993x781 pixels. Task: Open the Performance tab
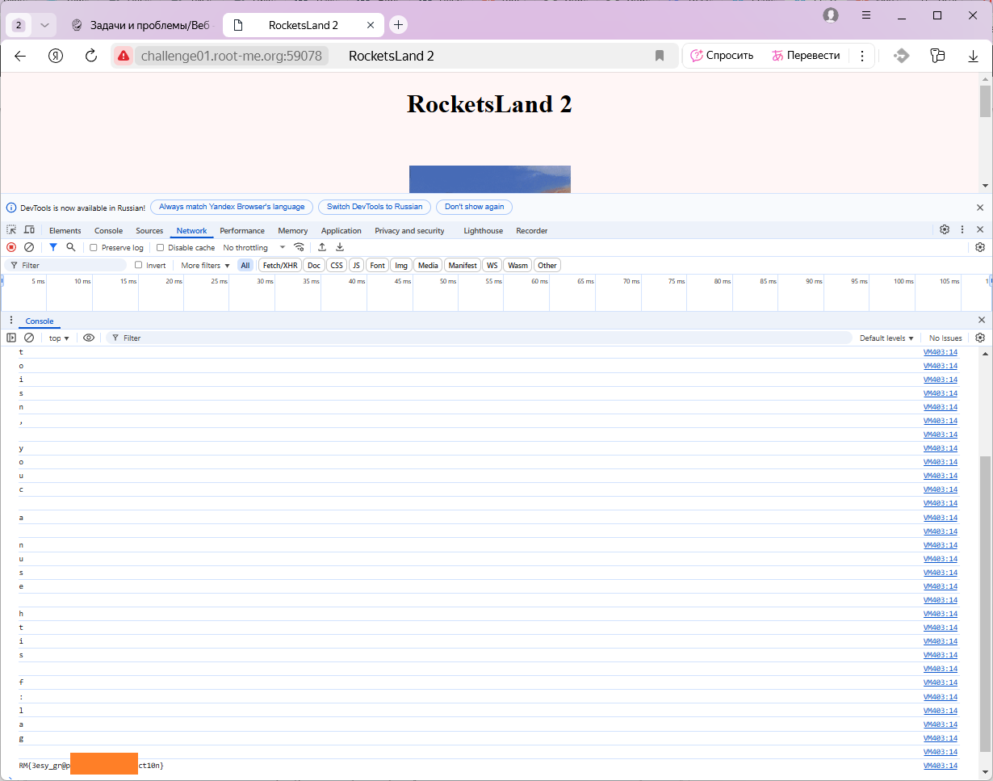[x=242, y=230]
